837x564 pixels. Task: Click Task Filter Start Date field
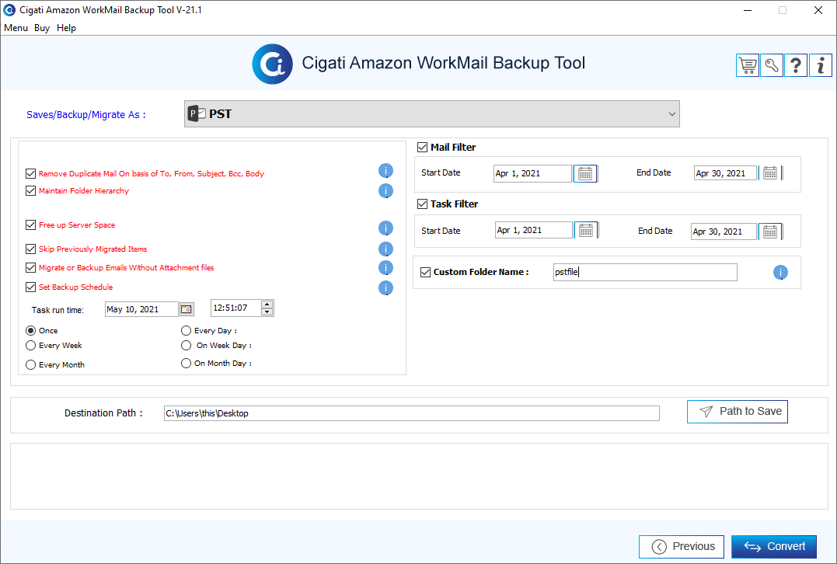point(533,230)
